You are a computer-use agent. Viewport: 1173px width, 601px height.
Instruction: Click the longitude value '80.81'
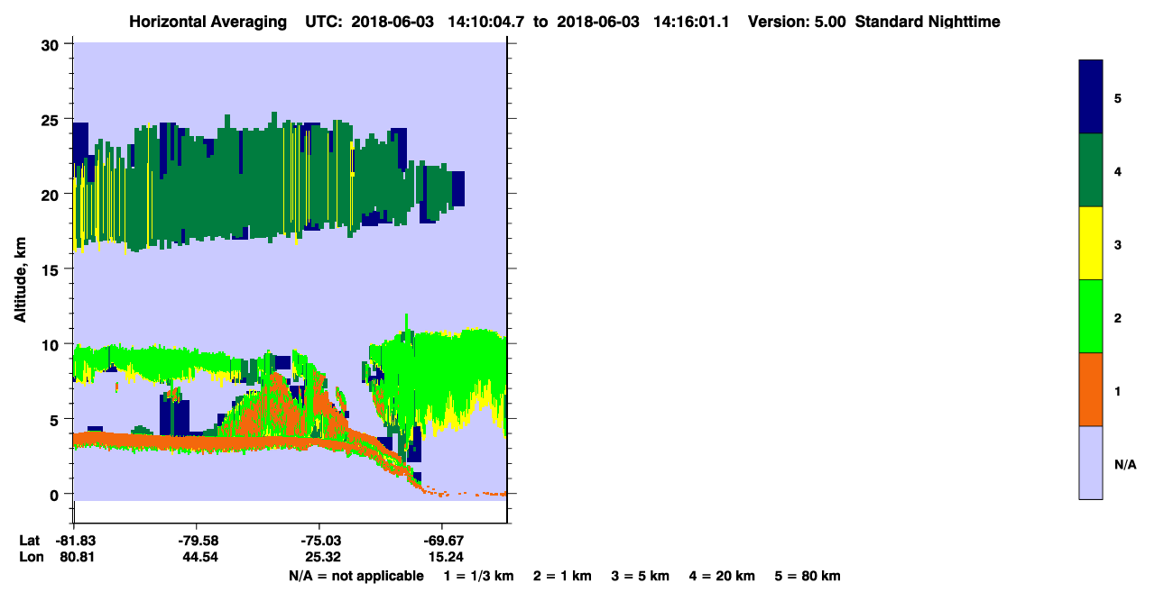pos(78,558)
